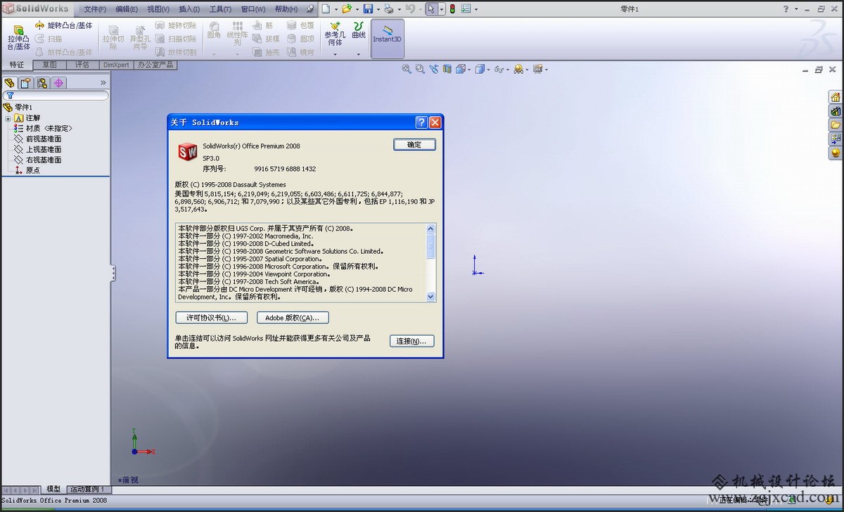Expand the 注解 annotations tree node
This screenshot has height=512, width=844.
coord(8,118)
